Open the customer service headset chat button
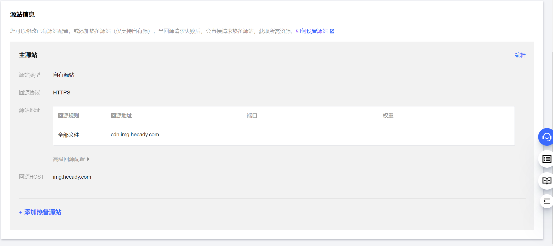Viewport: 553px width, 246px height. (546, 137)
